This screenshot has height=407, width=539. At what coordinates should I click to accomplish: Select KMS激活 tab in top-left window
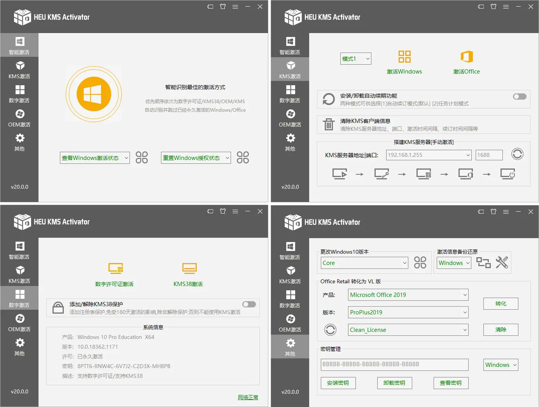tap(19, 69)
